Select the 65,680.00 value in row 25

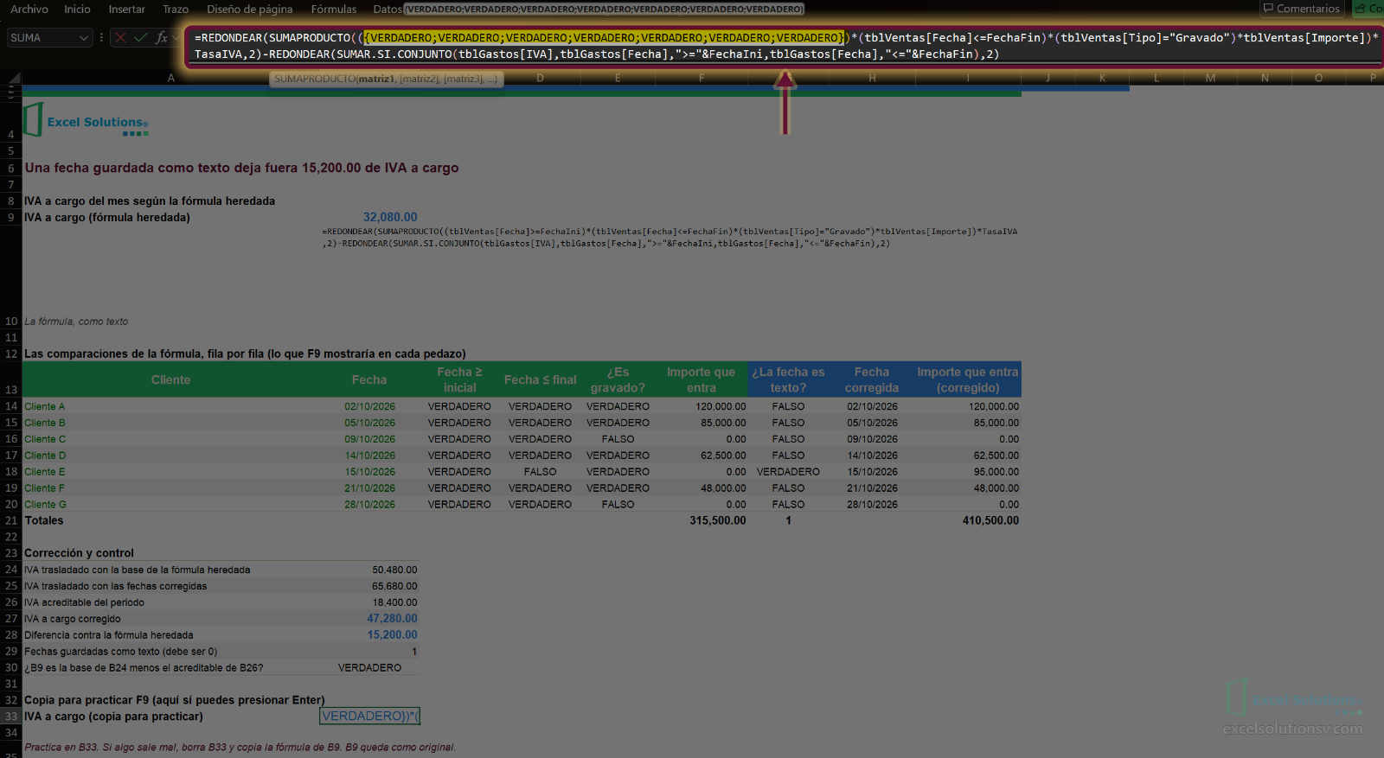(x=394, y=586)
